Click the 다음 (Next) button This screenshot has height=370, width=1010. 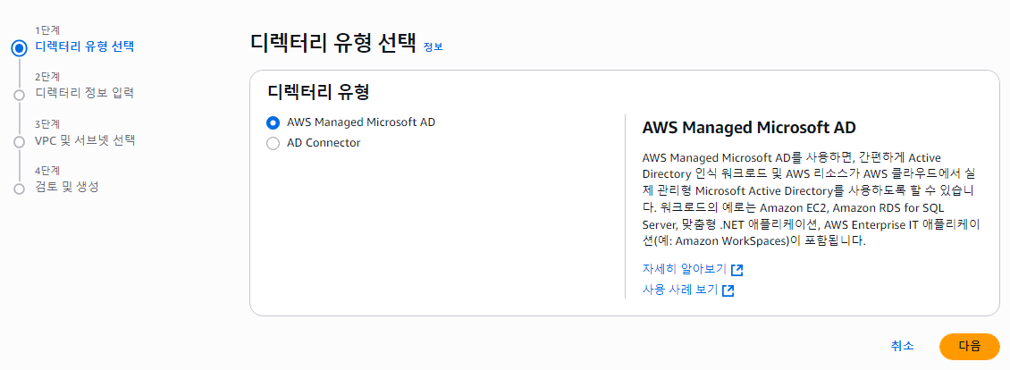(x=969, y=346)
